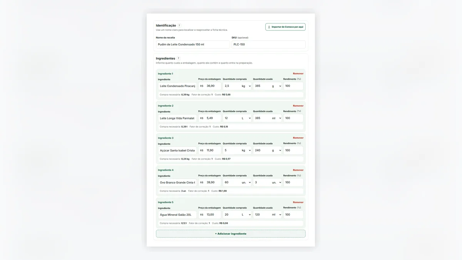Remove Ingrediente 4

pyautogui.click(x=298, y=170)
